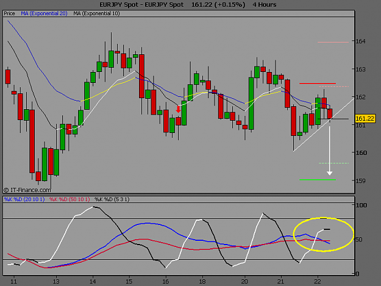The image size is (381, 286).
Task: Click the 100 level on stochastic axis
Action: (361, 206)
